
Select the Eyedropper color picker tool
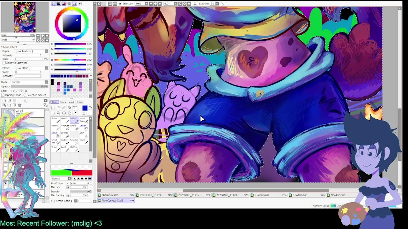pos(75,113)
